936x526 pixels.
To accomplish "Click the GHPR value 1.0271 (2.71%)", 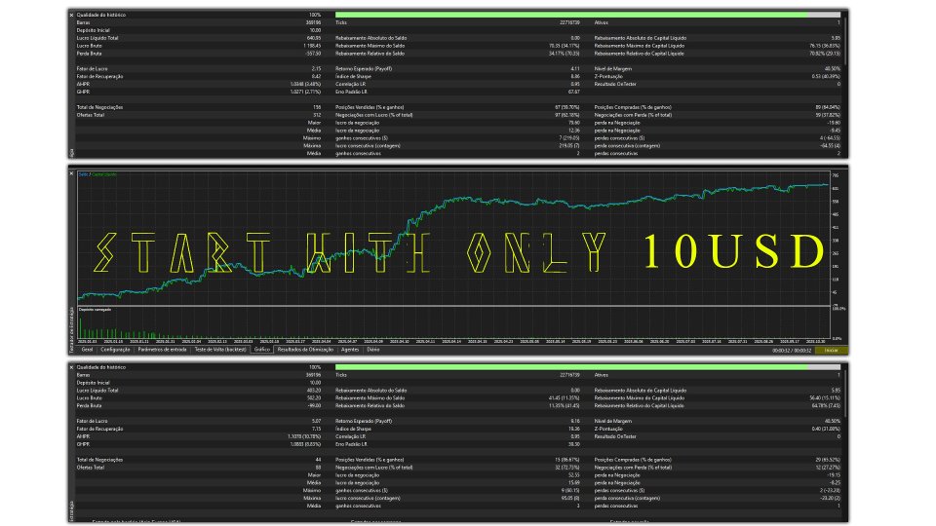I will tap(305, 92).
